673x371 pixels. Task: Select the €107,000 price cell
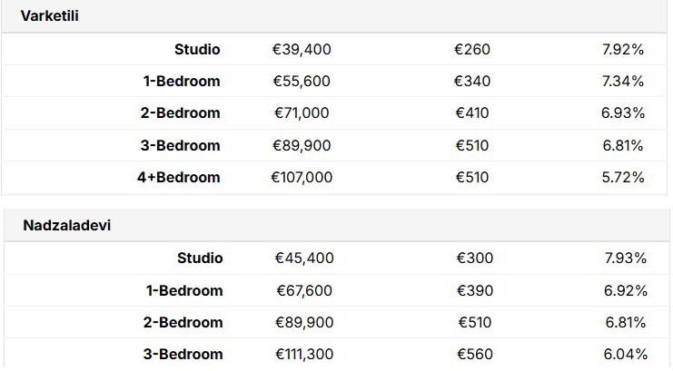[x=302, y=177]
